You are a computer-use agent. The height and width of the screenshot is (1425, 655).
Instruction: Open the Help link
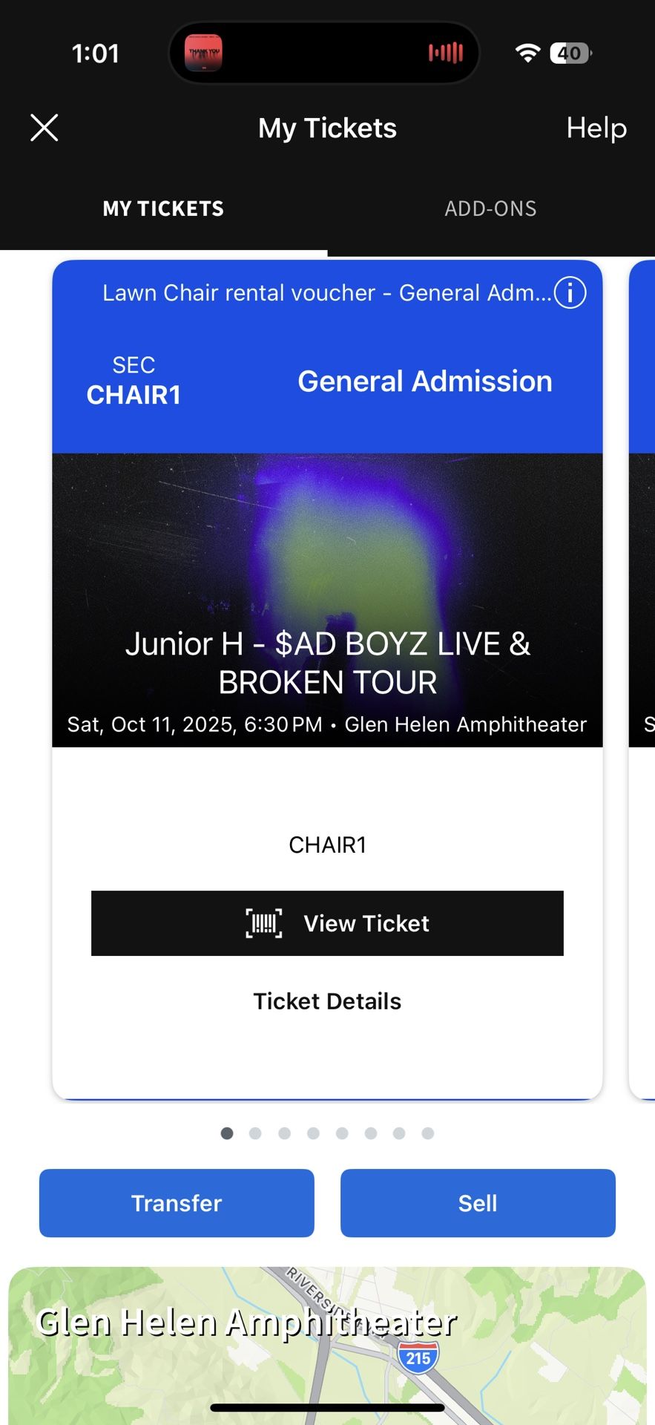coord(596,128)
